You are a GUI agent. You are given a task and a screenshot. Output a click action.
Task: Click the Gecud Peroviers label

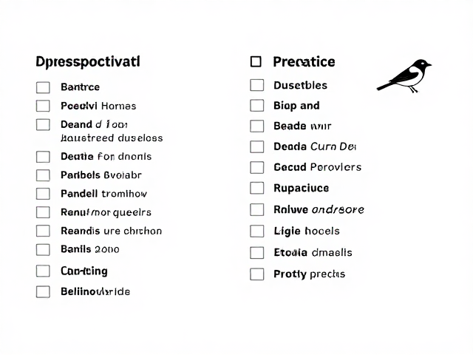[x=317, y=167]
